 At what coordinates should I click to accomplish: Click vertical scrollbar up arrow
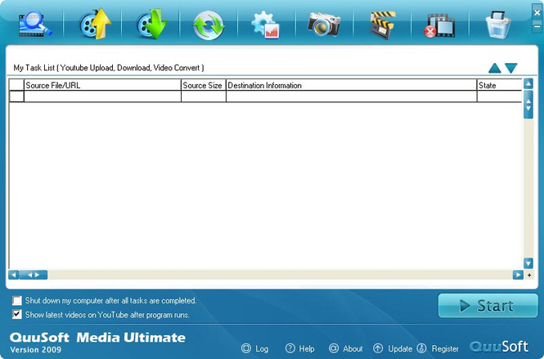(x=528, y=83)
